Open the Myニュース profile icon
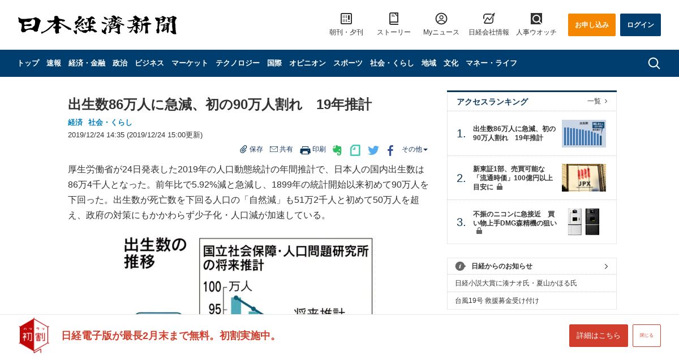This screenshot has width=679, height=356. (441, 19)
